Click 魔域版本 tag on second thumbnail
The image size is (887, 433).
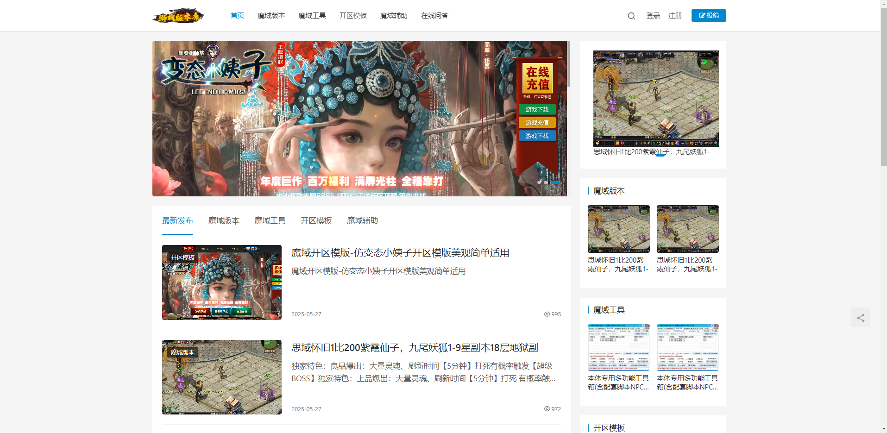[x=182, y=352]
